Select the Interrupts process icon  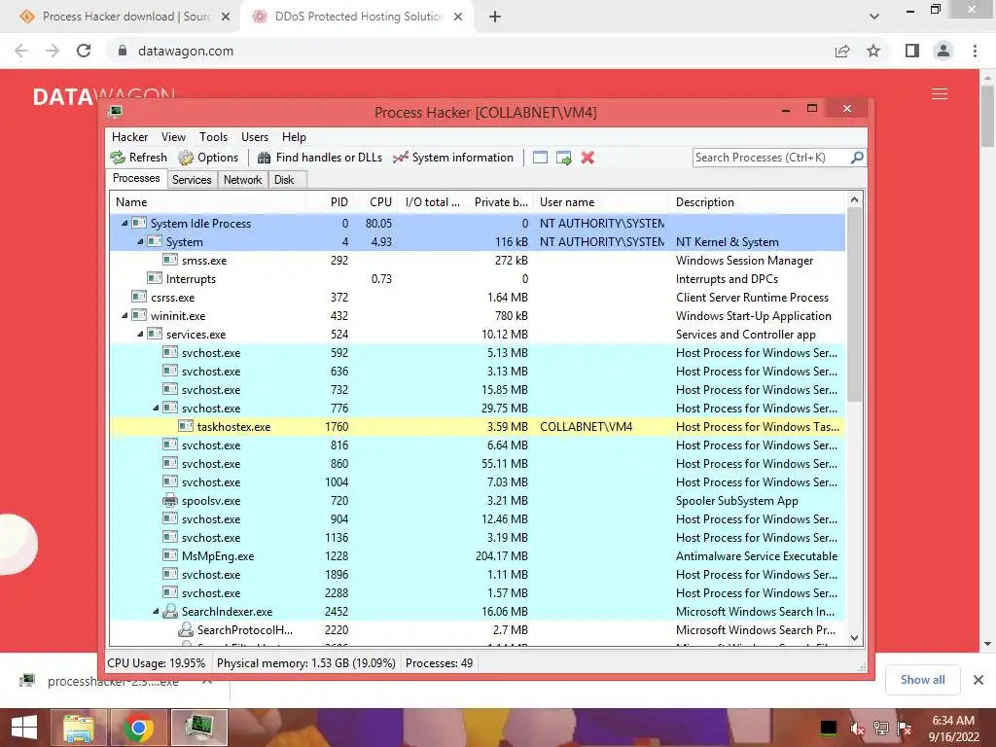[155, 278]
